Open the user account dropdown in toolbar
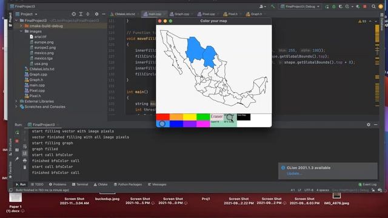The image size is (388, 218). (x=263, y=7)
